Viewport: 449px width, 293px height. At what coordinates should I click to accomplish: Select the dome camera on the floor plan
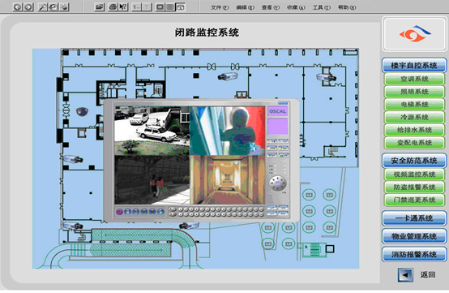click(x=82, y=111)
